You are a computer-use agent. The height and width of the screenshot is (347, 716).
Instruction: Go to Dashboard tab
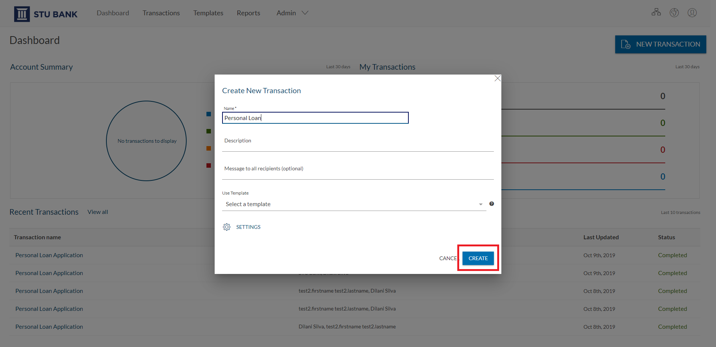pyautogui.click(x=113, y=13)
